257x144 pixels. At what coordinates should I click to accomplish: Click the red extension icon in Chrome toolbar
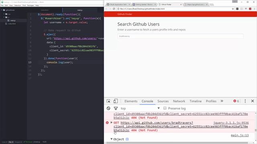250,9
